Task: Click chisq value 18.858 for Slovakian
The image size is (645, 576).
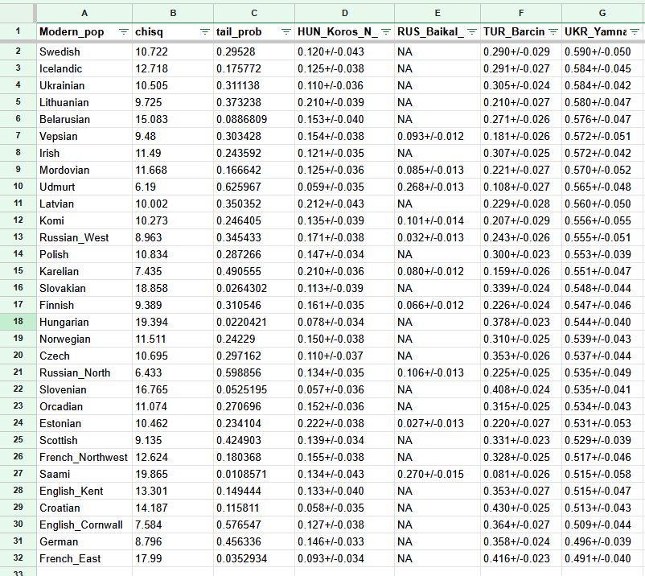Action: (173, 288)
